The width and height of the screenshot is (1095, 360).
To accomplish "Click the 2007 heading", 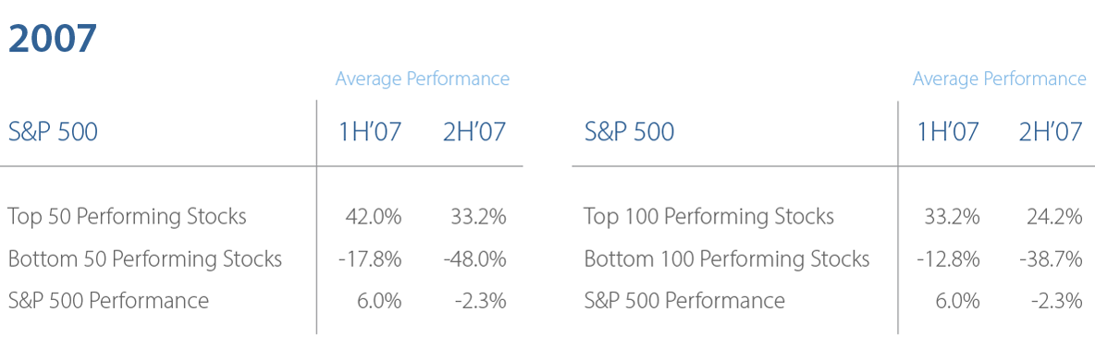I will 53,39.
